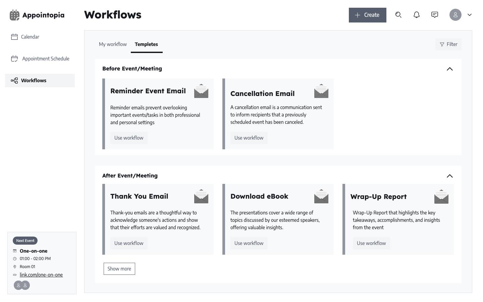
Task: Open notifications bell icon
Action: (416, 15)
